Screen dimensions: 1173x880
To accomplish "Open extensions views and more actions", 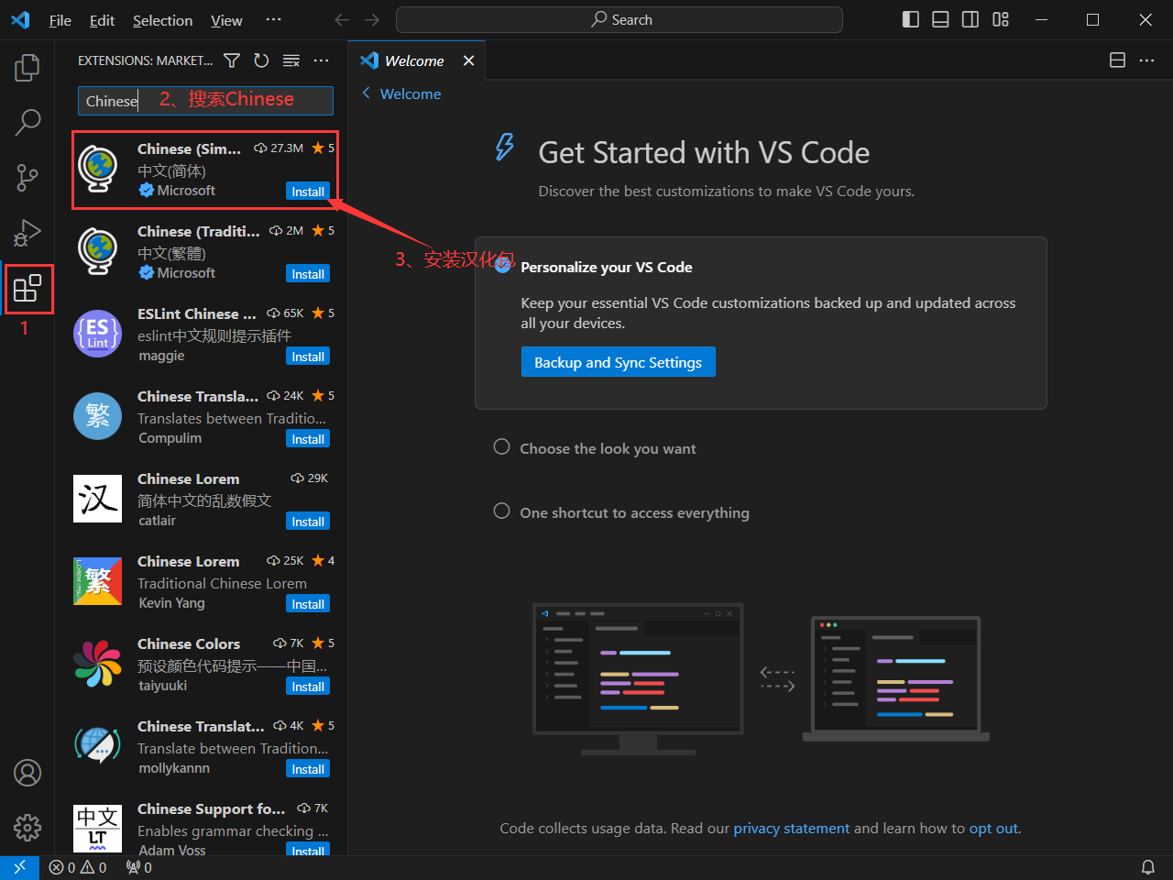I will [321, 60].
